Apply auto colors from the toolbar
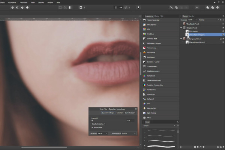Screen dimensions: 225x150 tap(22, 7)
